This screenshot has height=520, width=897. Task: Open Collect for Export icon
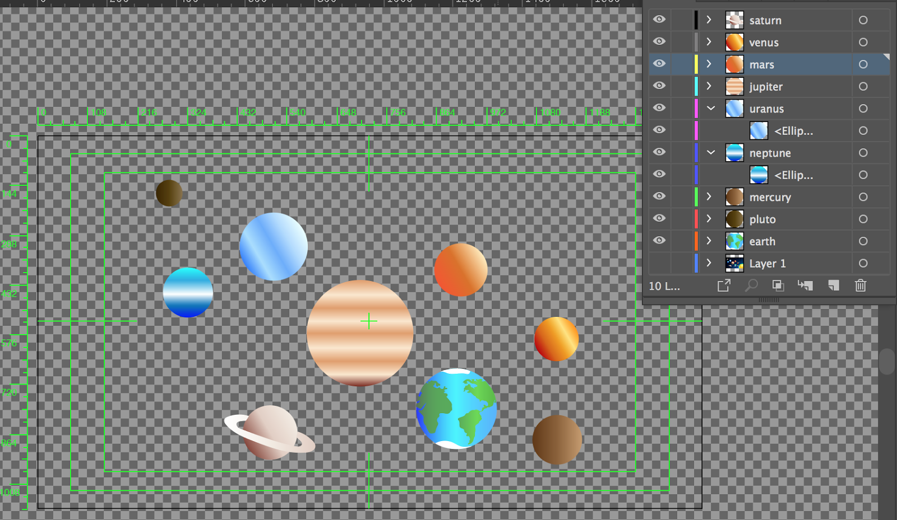pyautogui.click(x=724, y=285)
